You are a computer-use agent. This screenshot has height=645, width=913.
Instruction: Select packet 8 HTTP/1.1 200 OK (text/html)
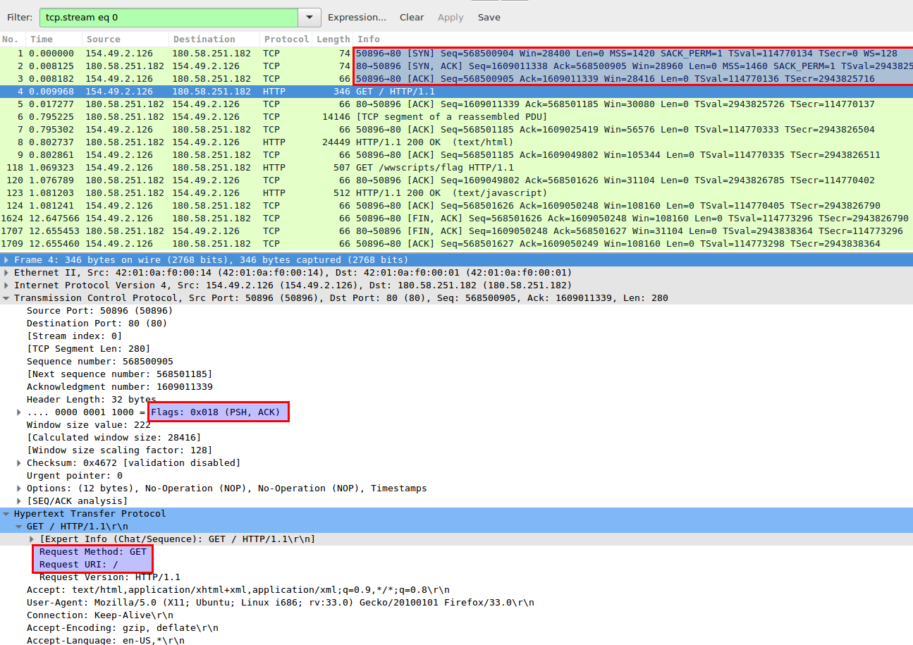tap(456, 142)
